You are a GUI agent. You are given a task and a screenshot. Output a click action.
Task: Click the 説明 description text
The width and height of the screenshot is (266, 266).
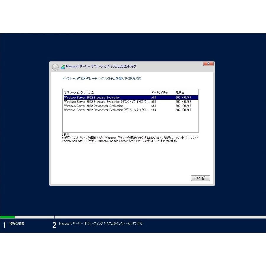point(130,138)
